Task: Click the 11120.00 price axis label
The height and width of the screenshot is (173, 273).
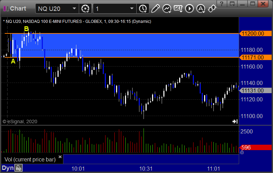Action: point(251,99)
